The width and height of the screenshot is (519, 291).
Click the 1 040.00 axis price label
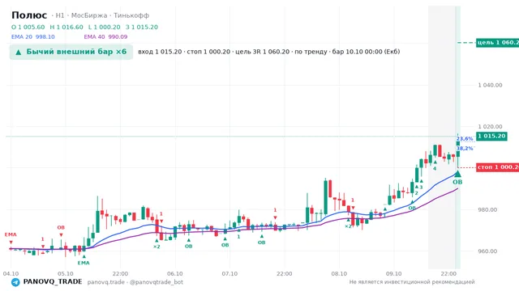point(490,85)
